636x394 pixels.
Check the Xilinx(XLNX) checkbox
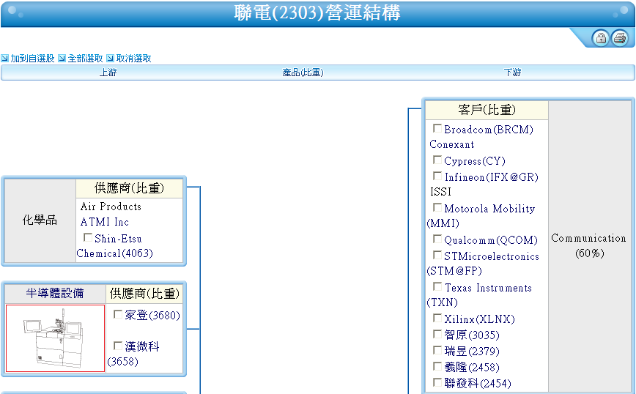(437, 318)
